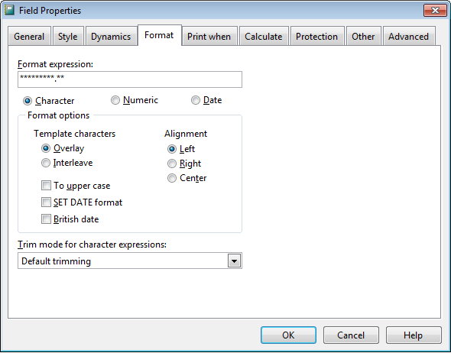Viewport: 451px width, 353px height.
Task: Show the Other tab
Action: pos(364,37)
